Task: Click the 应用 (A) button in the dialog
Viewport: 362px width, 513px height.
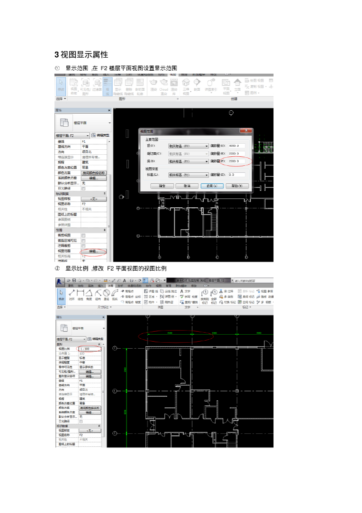Action: tap(211, 186)
